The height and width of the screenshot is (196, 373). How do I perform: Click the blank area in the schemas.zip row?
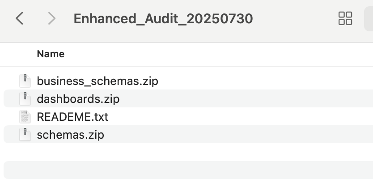pyautogui.click(x=238, y=134)
